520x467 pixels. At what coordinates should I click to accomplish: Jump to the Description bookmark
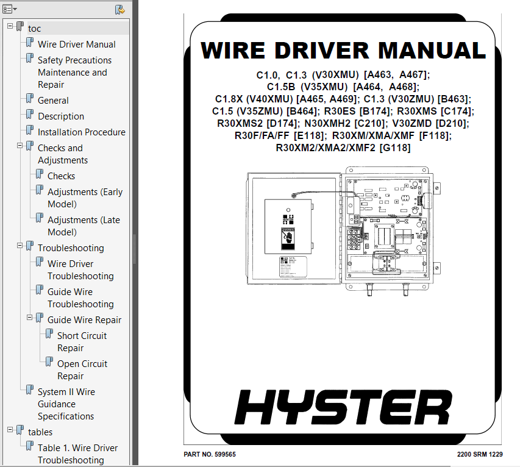(61, 116)
